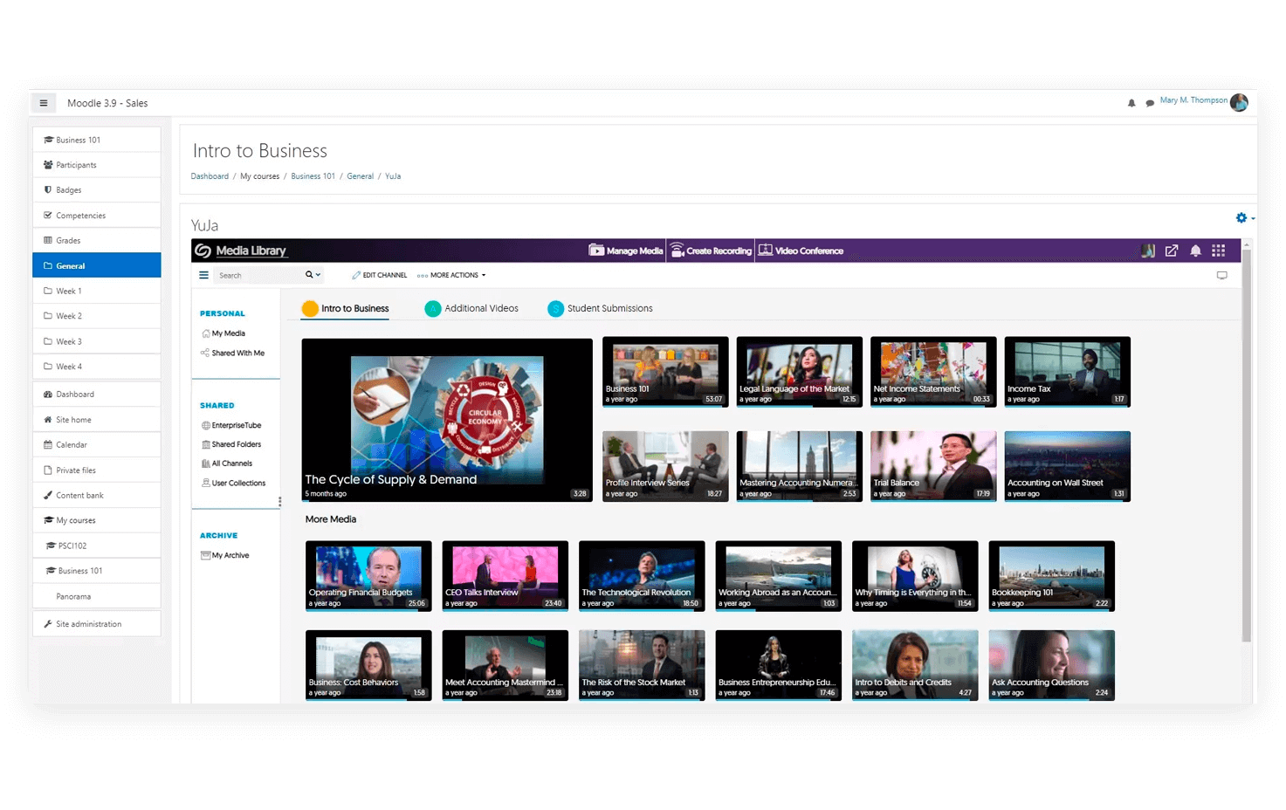Open Manage Media in YuJa toolbar
Screen dimensions: 1286x810
point(626,251)
